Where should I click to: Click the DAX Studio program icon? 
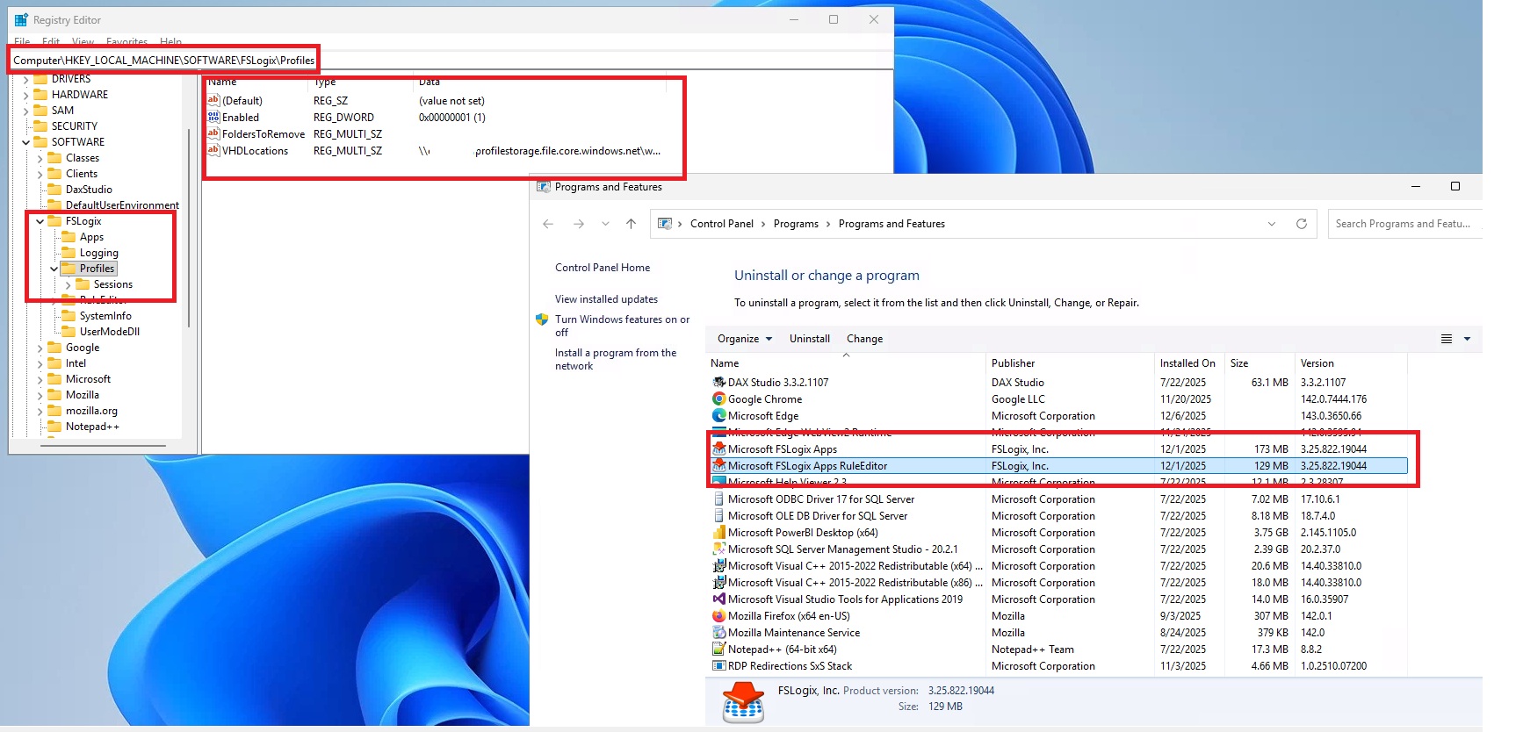[x=718, y=383]
